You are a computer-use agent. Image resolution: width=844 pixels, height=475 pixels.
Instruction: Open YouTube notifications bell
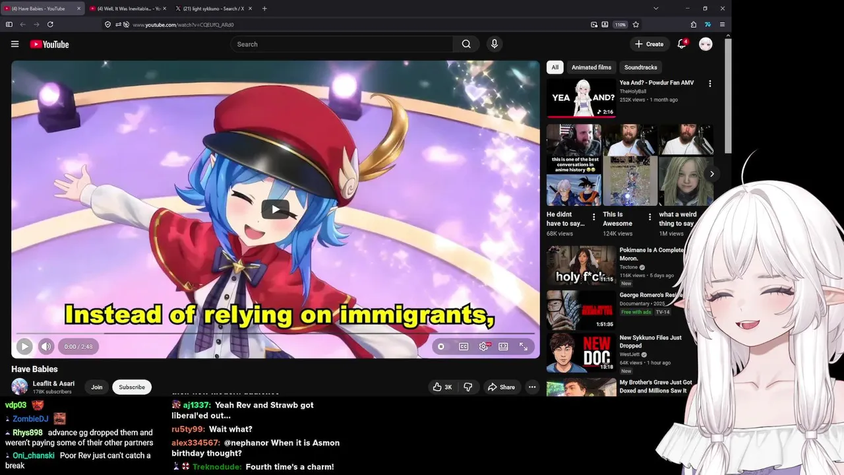tap(682, 44)
